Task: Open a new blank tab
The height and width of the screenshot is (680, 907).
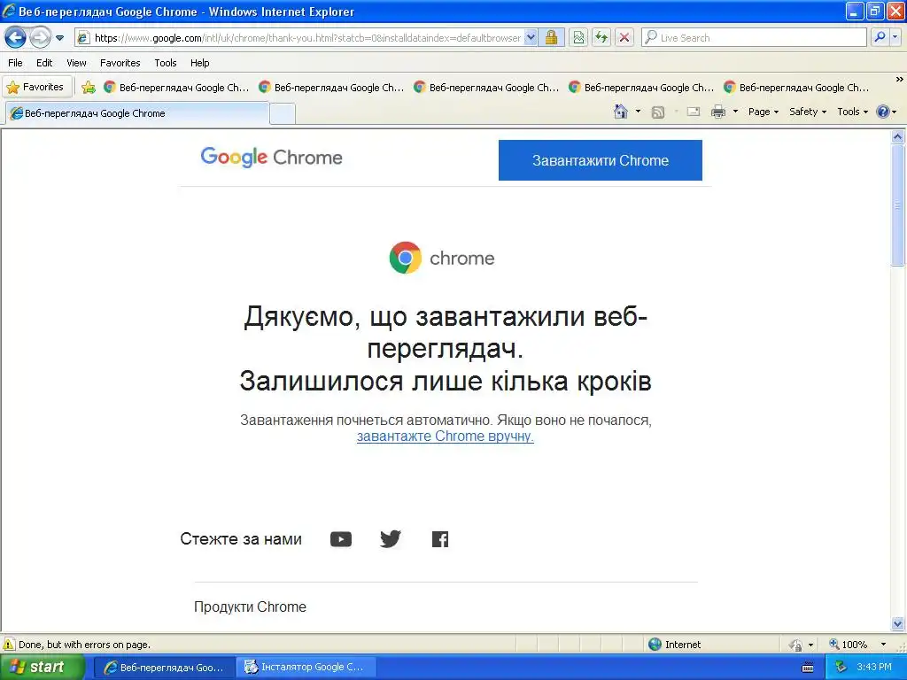Action: 283,114
